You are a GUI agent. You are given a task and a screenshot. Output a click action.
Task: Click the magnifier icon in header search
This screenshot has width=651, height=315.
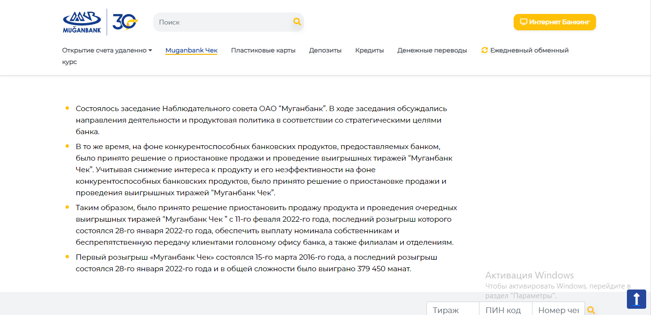[297, 22]
